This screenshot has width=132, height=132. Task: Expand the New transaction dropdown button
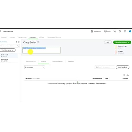(x=122, y=42)
